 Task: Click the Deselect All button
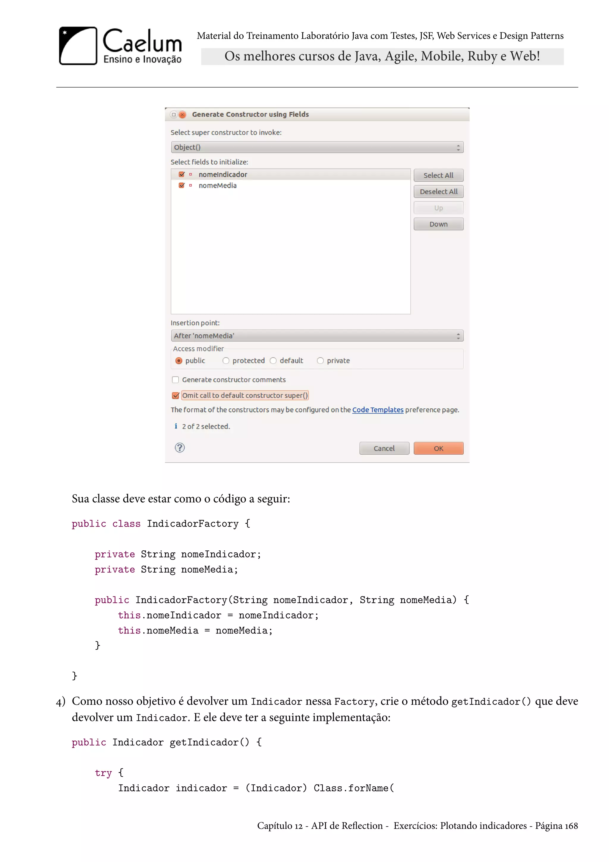[438, 191]
